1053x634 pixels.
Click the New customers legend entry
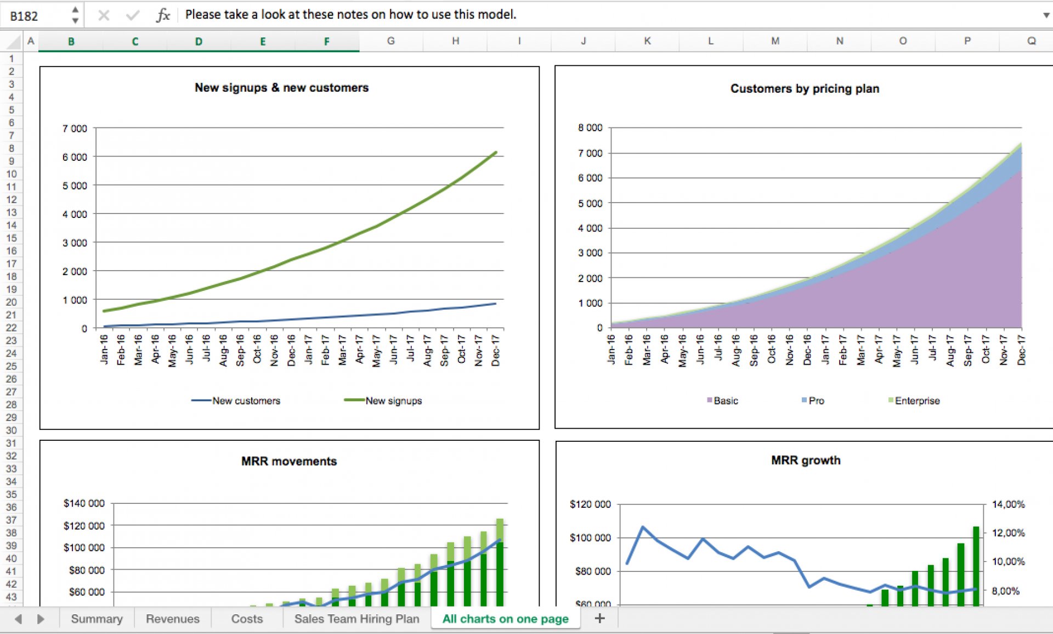point(236,401)
